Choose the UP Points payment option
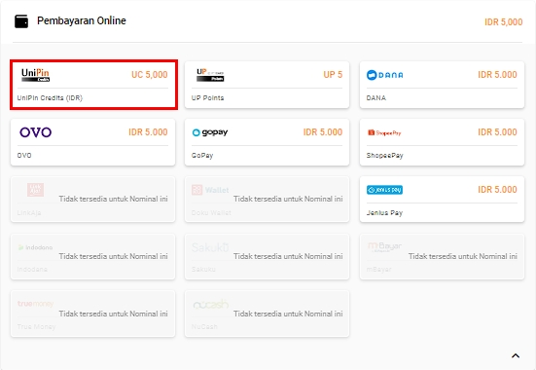 (x=267, y=85)
